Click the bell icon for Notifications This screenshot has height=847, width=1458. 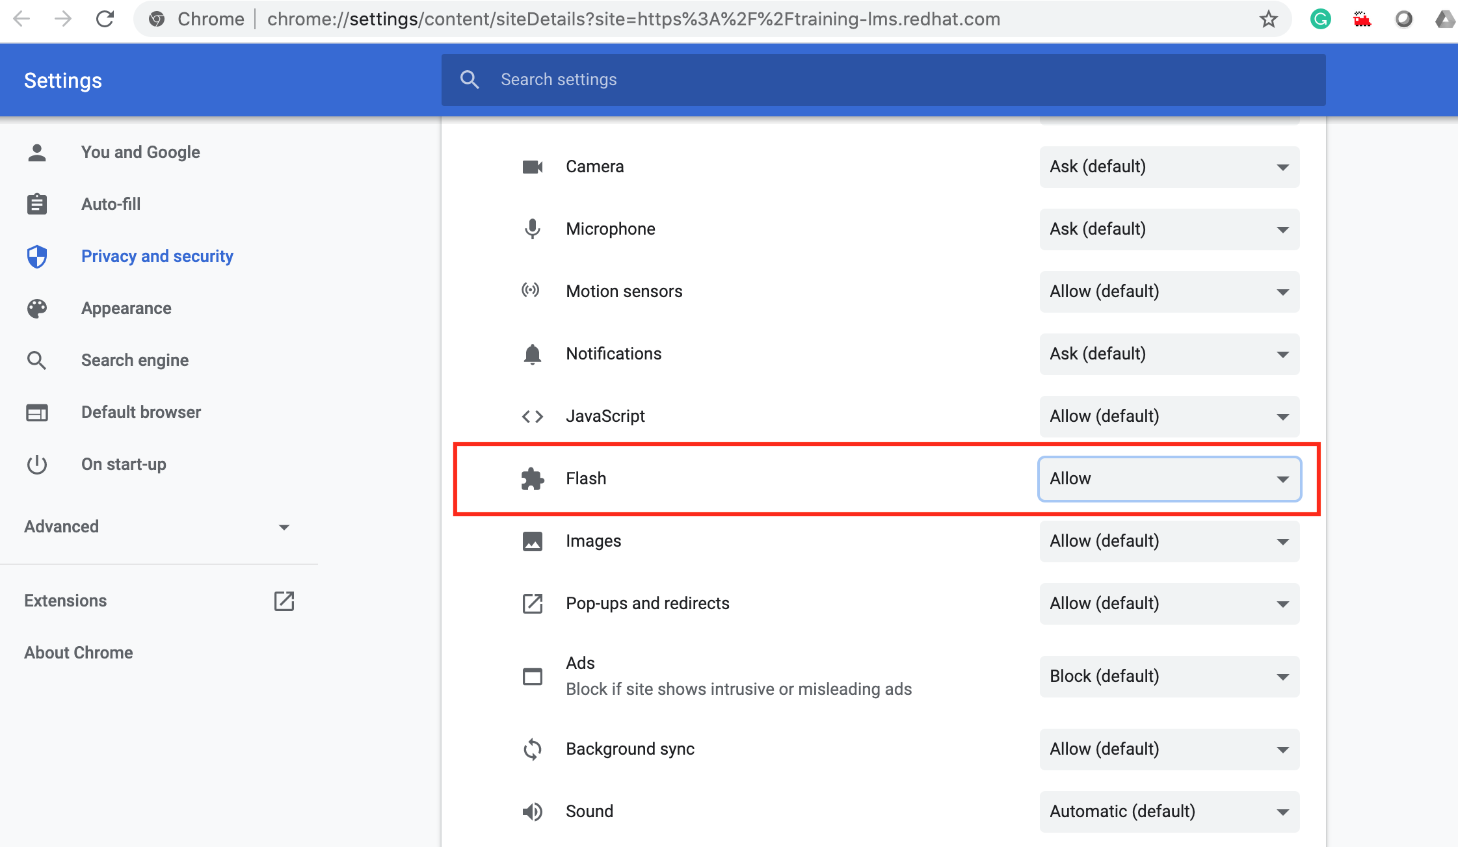tap(533, 354)
